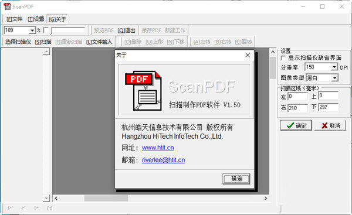
Task: Click the [Q]退出 toolbar button
Action: click(126, 30)
